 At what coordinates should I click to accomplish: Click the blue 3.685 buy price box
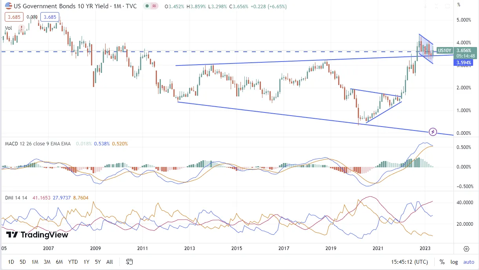click(x=51, y=17)
